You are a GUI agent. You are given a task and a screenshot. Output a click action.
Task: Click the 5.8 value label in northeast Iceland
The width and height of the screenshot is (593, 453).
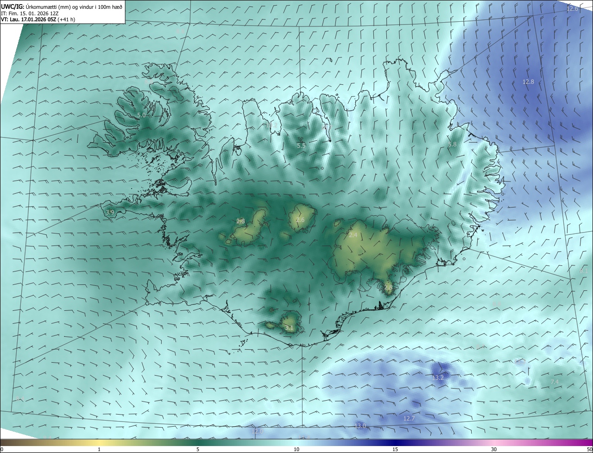tap(452, 145)
